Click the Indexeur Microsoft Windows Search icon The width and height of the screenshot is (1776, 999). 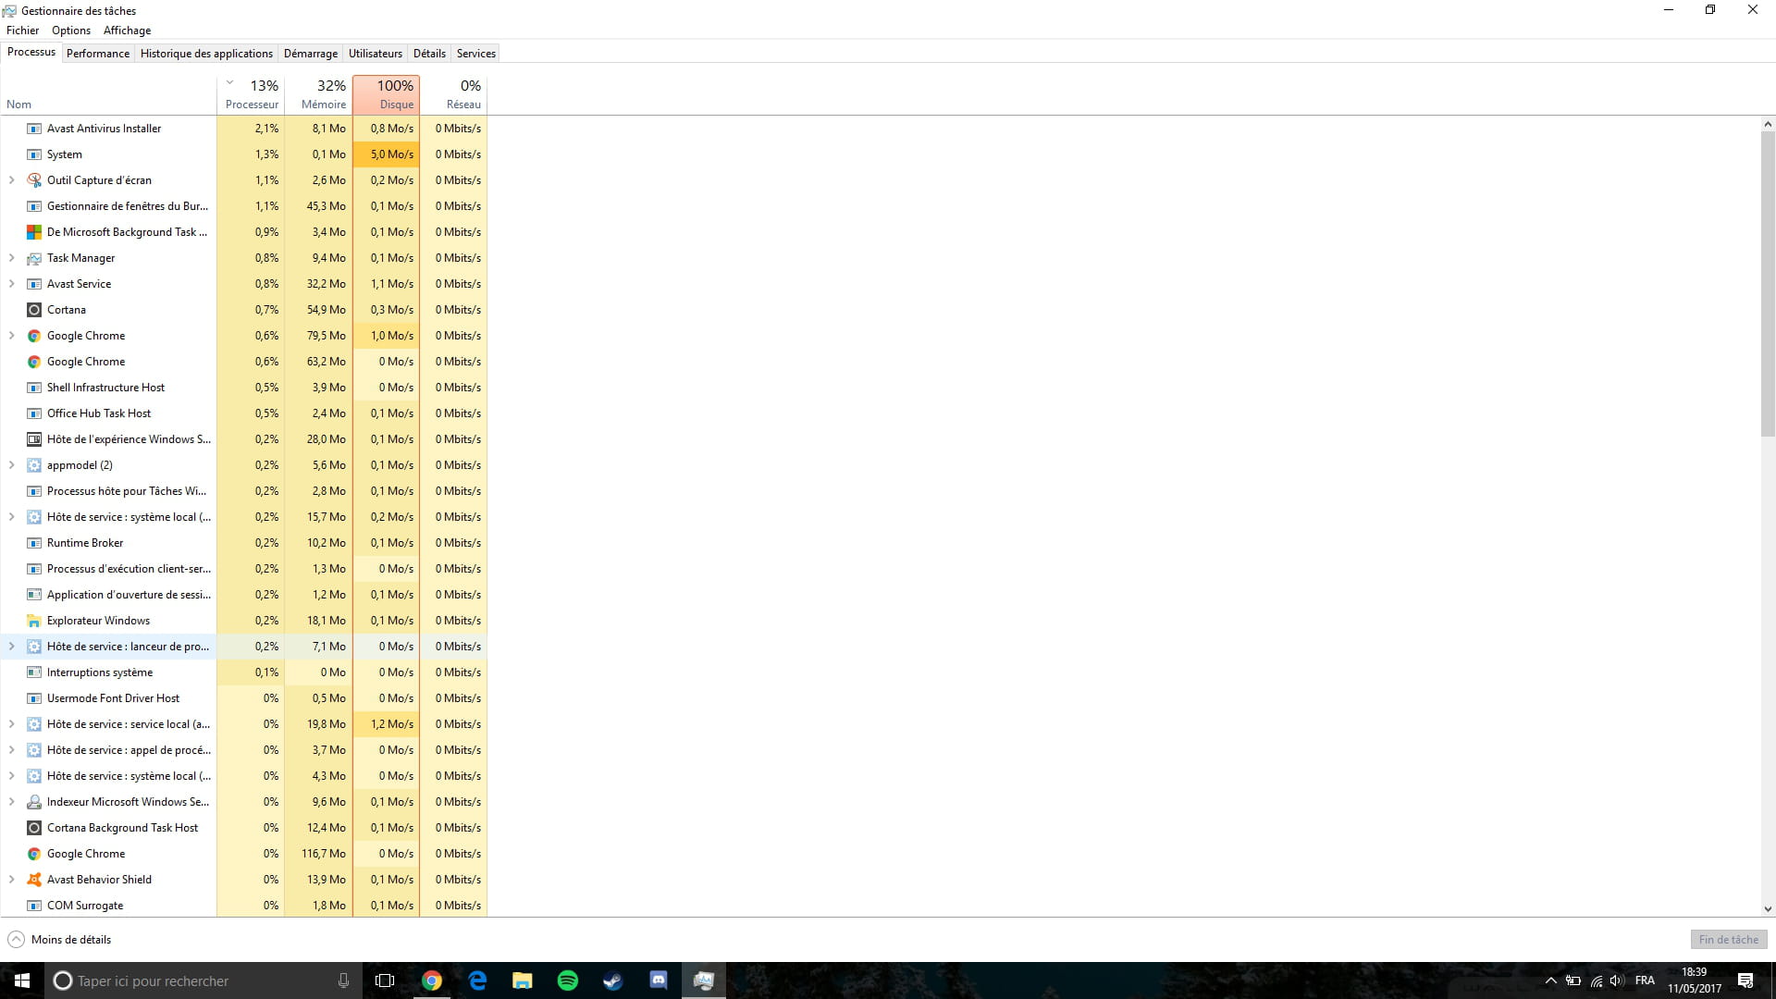(34, 802)
